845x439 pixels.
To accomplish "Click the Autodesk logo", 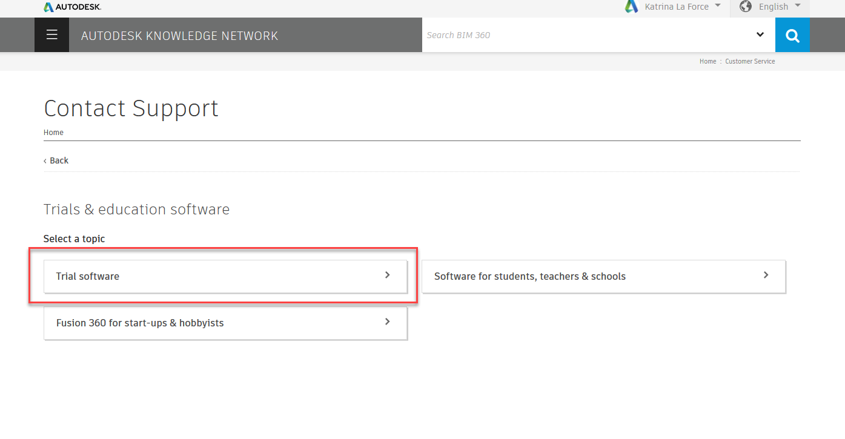I will coord(71,7).
